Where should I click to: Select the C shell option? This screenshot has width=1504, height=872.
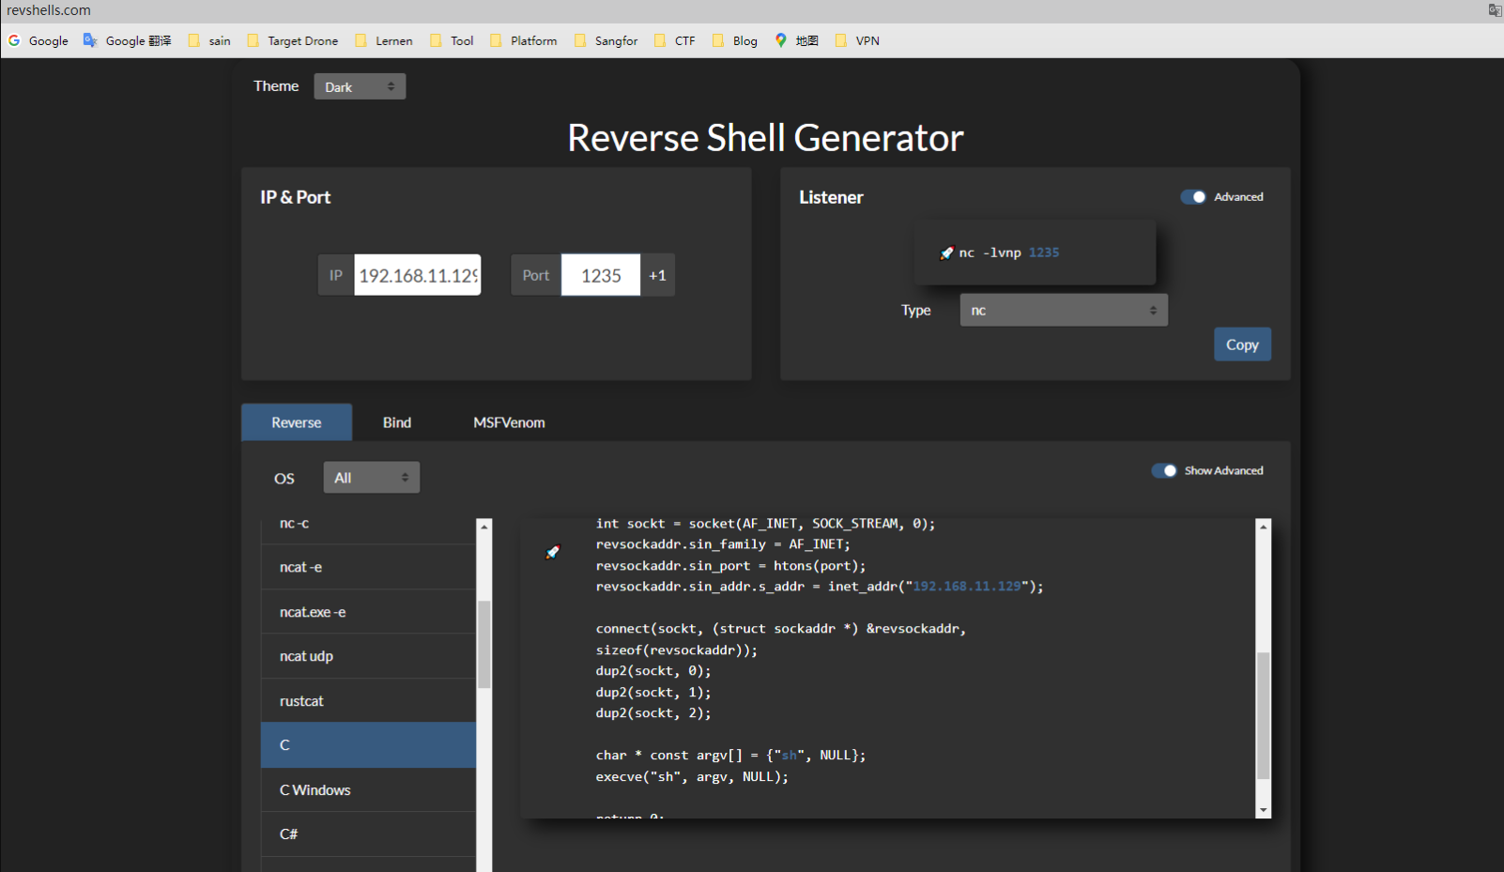pos(368,745)
